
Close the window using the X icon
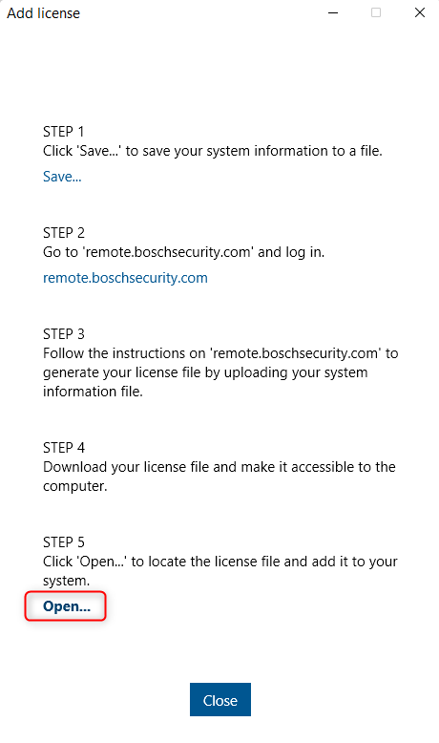420,12
